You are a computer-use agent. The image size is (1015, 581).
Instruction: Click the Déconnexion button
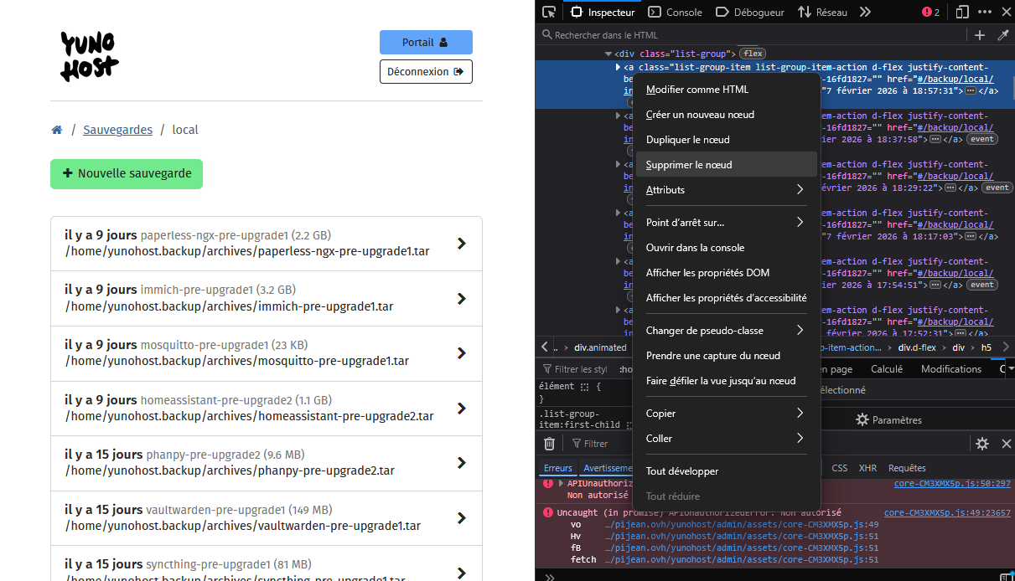pos(426,72)
